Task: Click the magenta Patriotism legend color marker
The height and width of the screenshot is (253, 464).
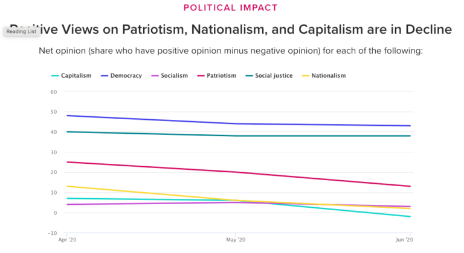Action: pos(201,76)
